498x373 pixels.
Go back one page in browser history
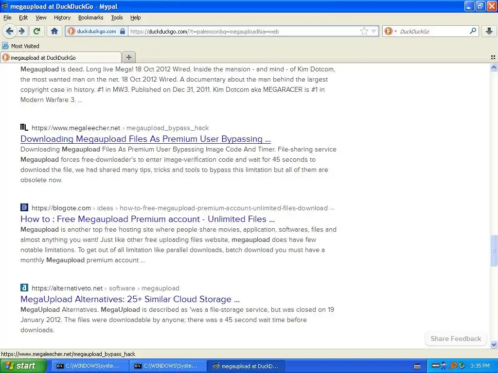click(x=9, y=31)
